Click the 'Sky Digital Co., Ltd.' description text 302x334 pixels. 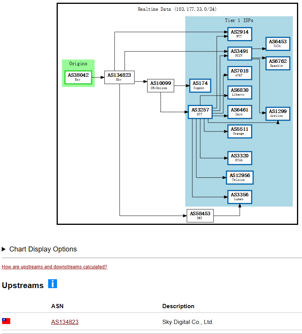[188, 322]
